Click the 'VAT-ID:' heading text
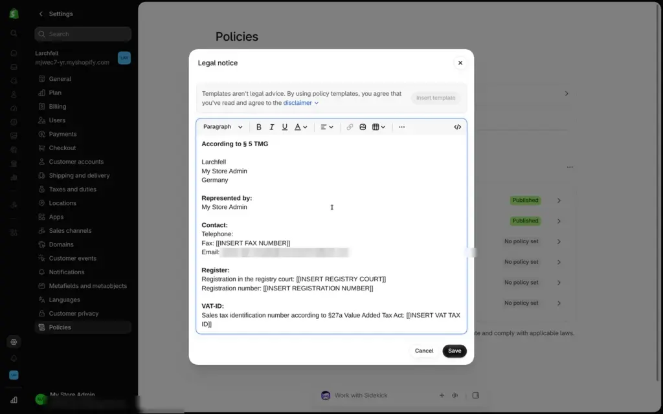663x414 pixels. point(212,306)
